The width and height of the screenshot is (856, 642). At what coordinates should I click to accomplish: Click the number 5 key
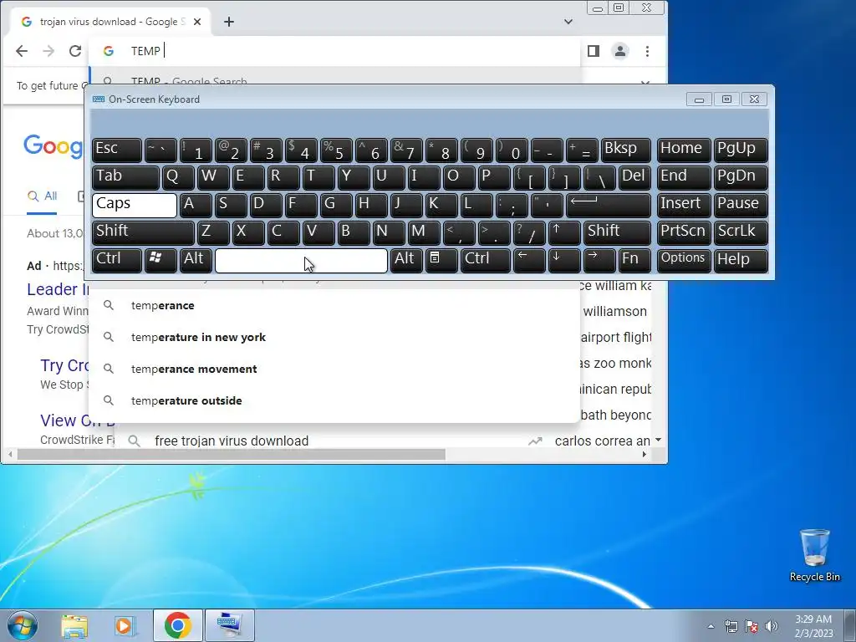(336, 150)
